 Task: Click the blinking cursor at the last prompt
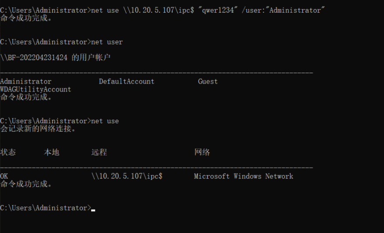click(x=93, y=210)
